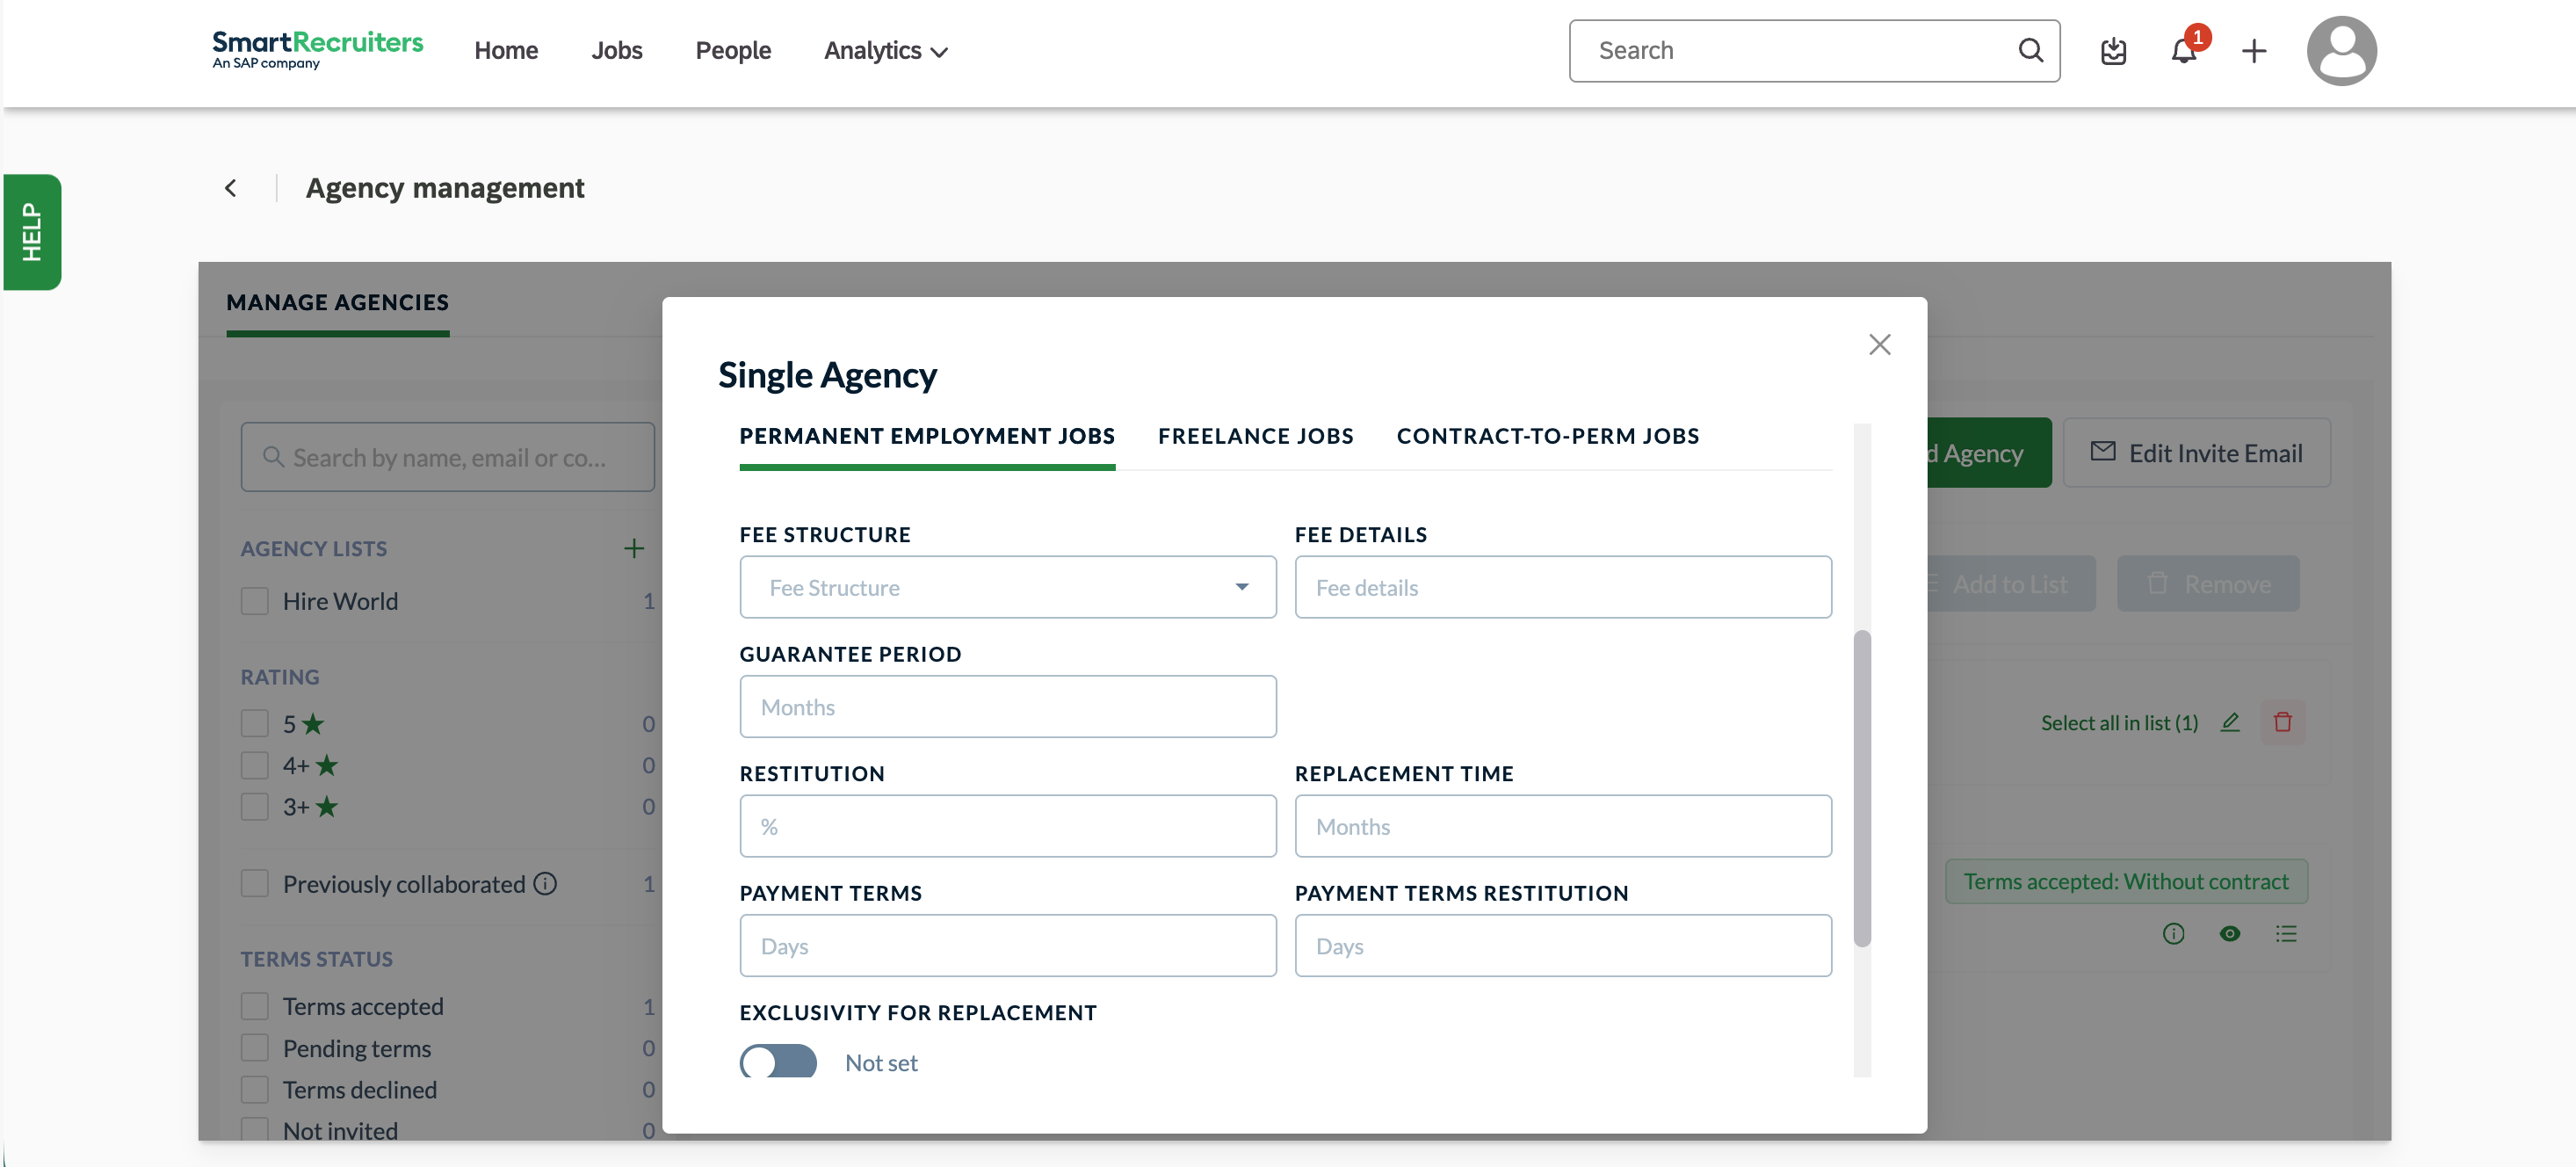Go to the Home menu item

pyautogui.click(x=506, y=51)
